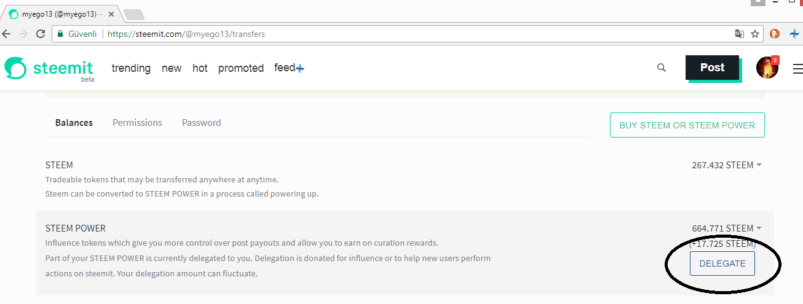
Task: Bookmark this page with the star icon
Action: (755, 34)
